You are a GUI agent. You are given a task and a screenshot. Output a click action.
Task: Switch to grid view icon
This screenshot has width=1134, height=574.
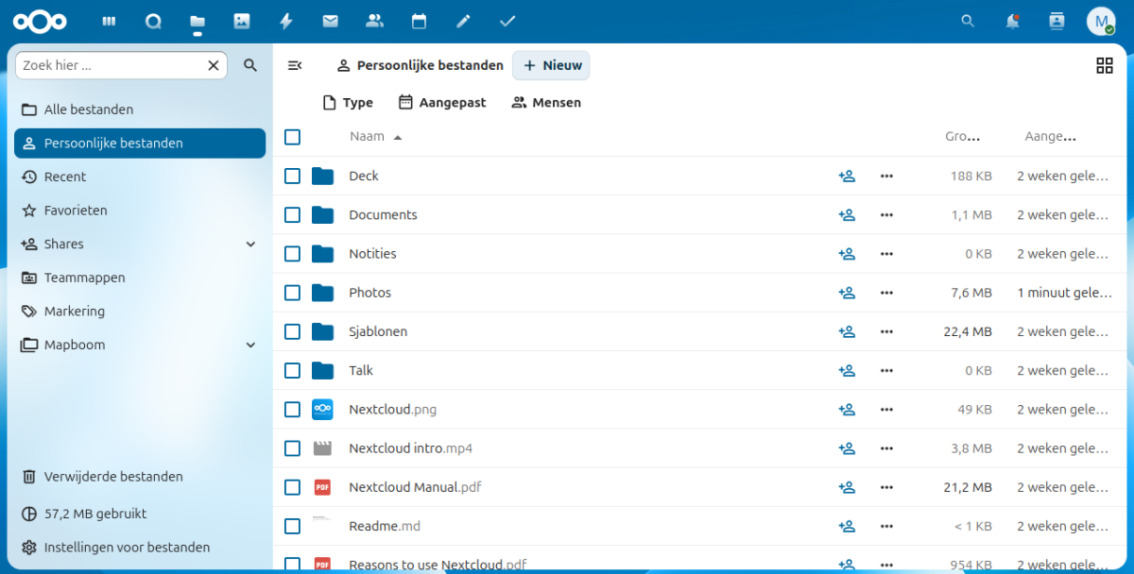pyautogui.click(x=1104, y=65)
